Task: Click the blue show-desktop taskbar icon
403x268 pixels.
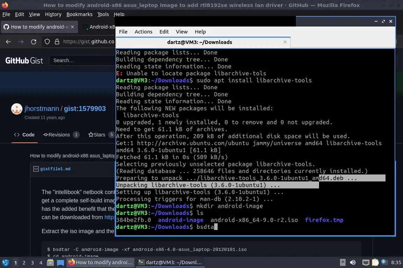Action: click(61, 262)
